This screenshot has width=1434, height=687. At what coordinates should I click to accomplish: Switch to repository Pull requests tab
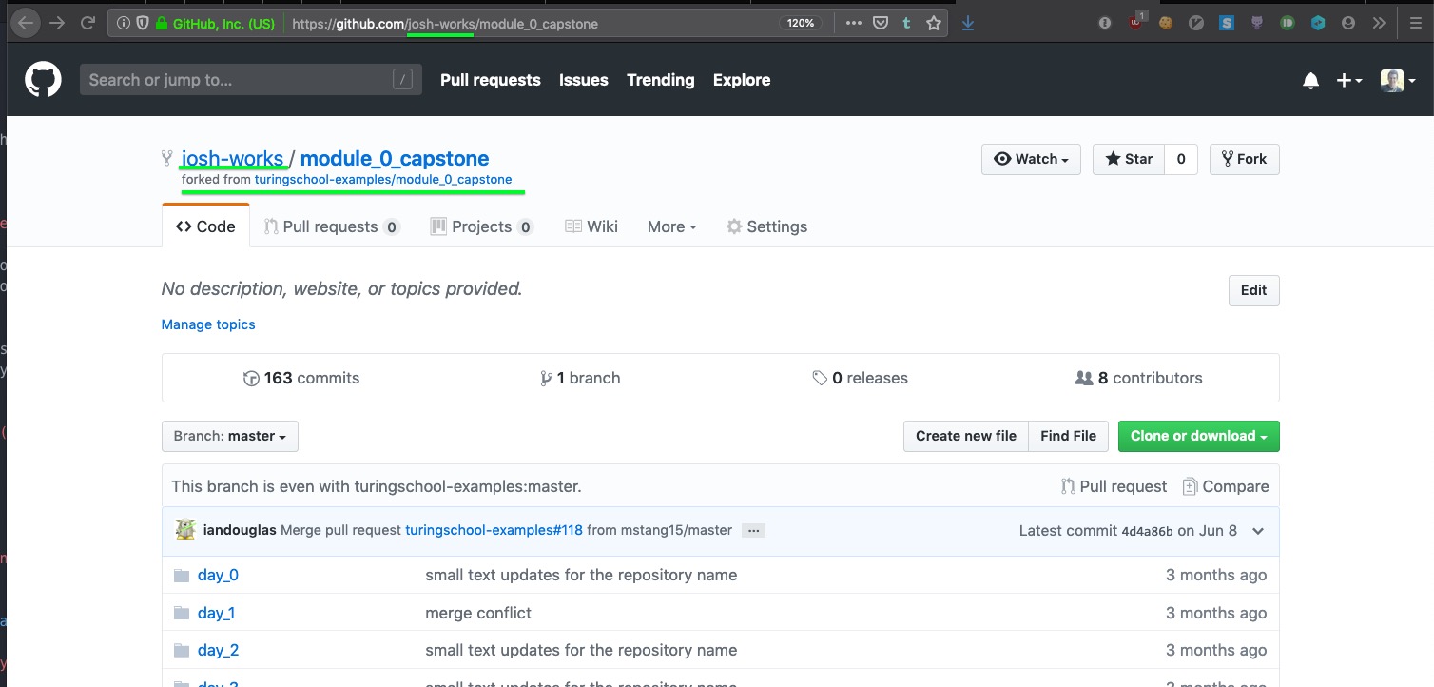[332, 226]
